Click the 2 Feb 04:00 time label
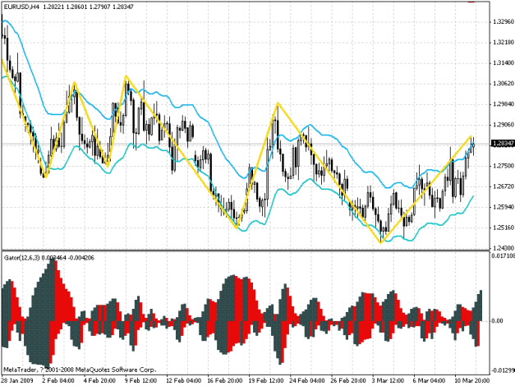The width and height of the screenshot is (515, 386). click(x=58, y=380)
